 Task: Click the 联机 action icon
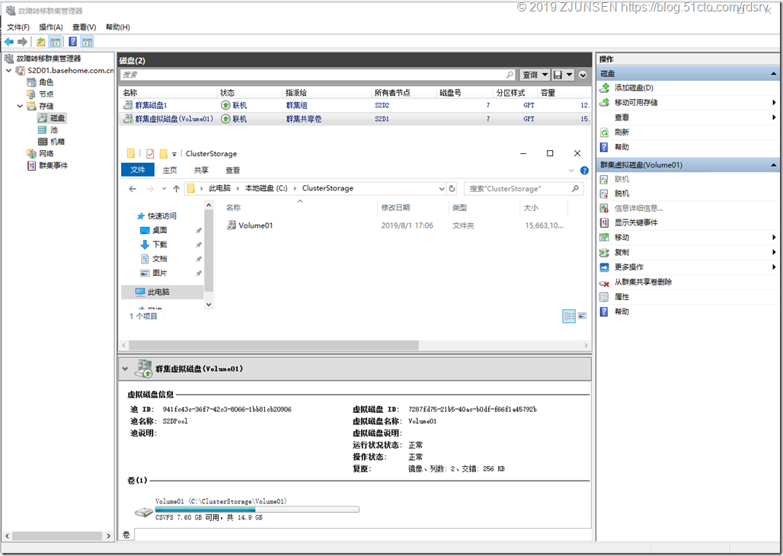point(604,179)
